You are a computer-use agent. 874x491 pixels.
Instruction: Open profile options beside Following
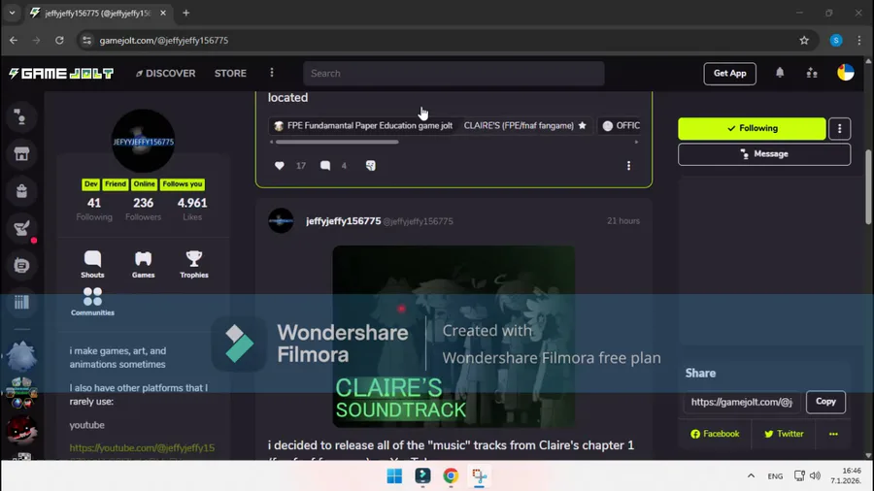pyautogui.click(x=839, y=129)
